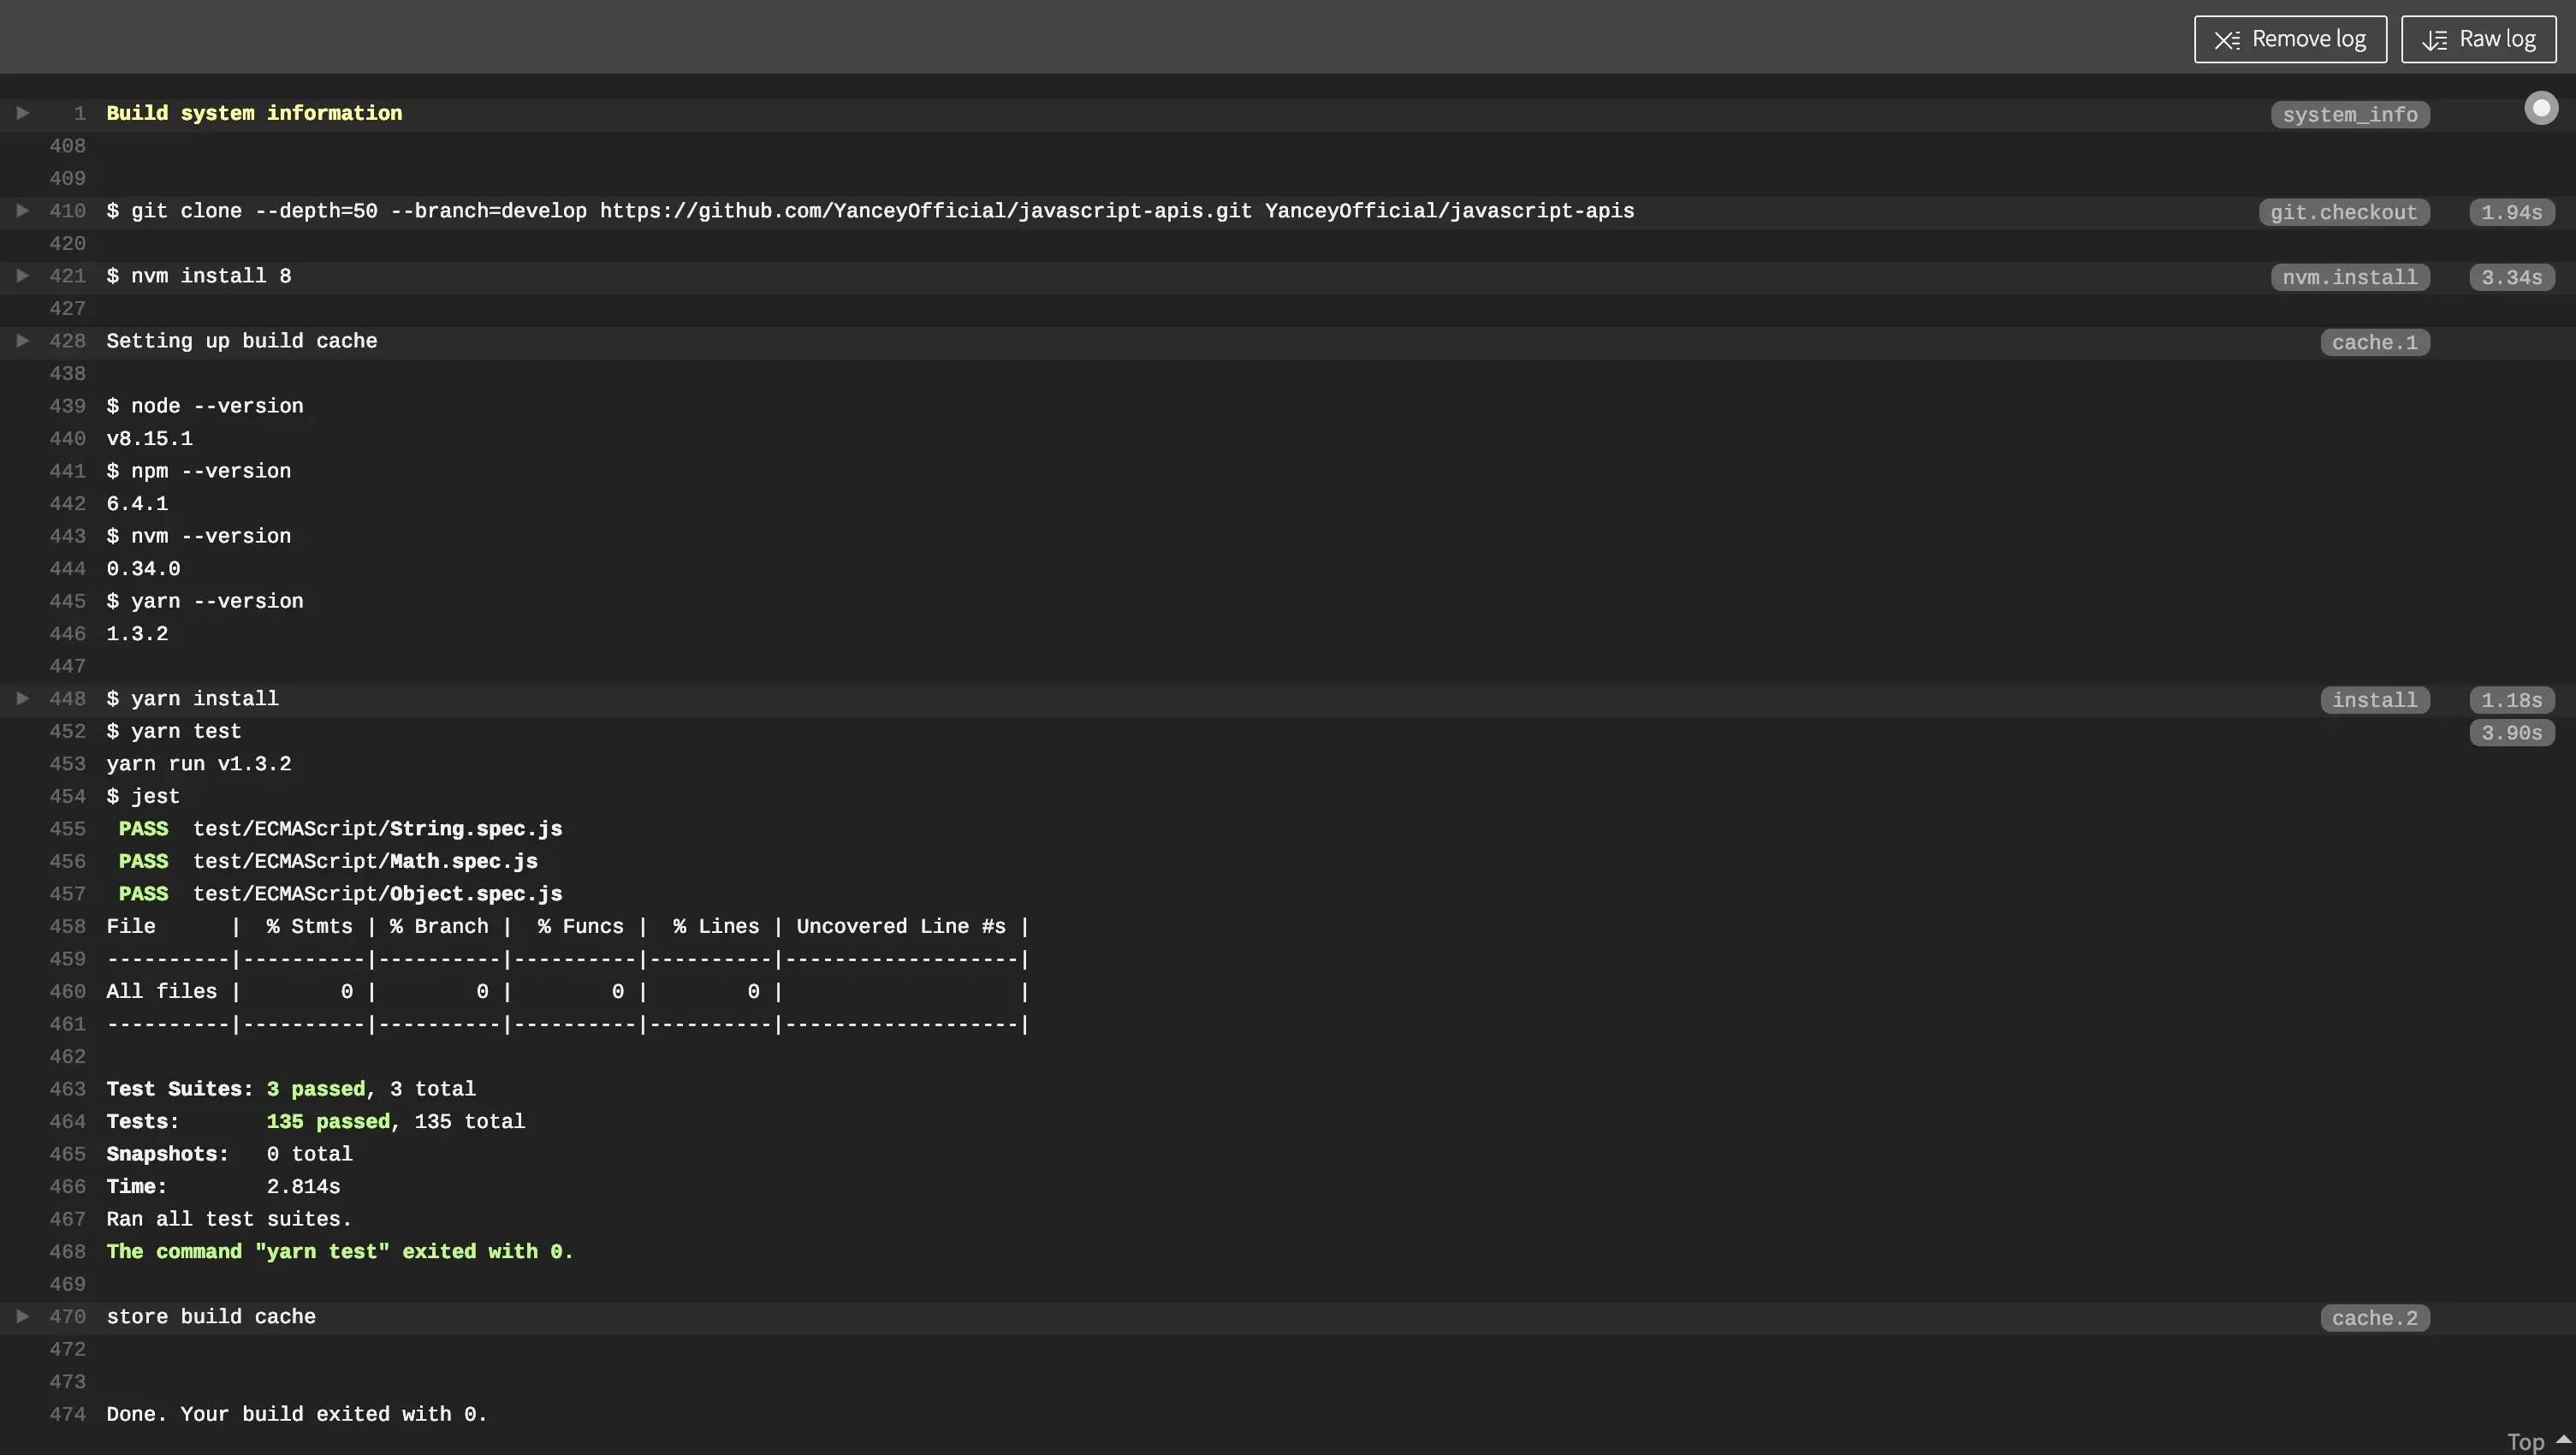Expand the nvm install 8 section arrow
The width and height of the screenshot is (2576, 1455).
coord(22,275)
